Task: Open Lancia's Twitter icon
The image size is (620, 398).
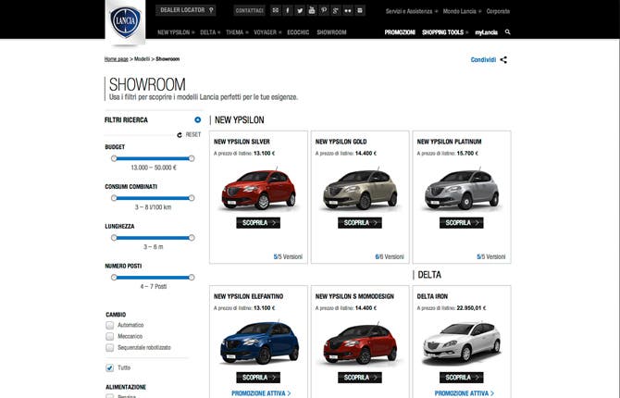Action: [300, 10]
